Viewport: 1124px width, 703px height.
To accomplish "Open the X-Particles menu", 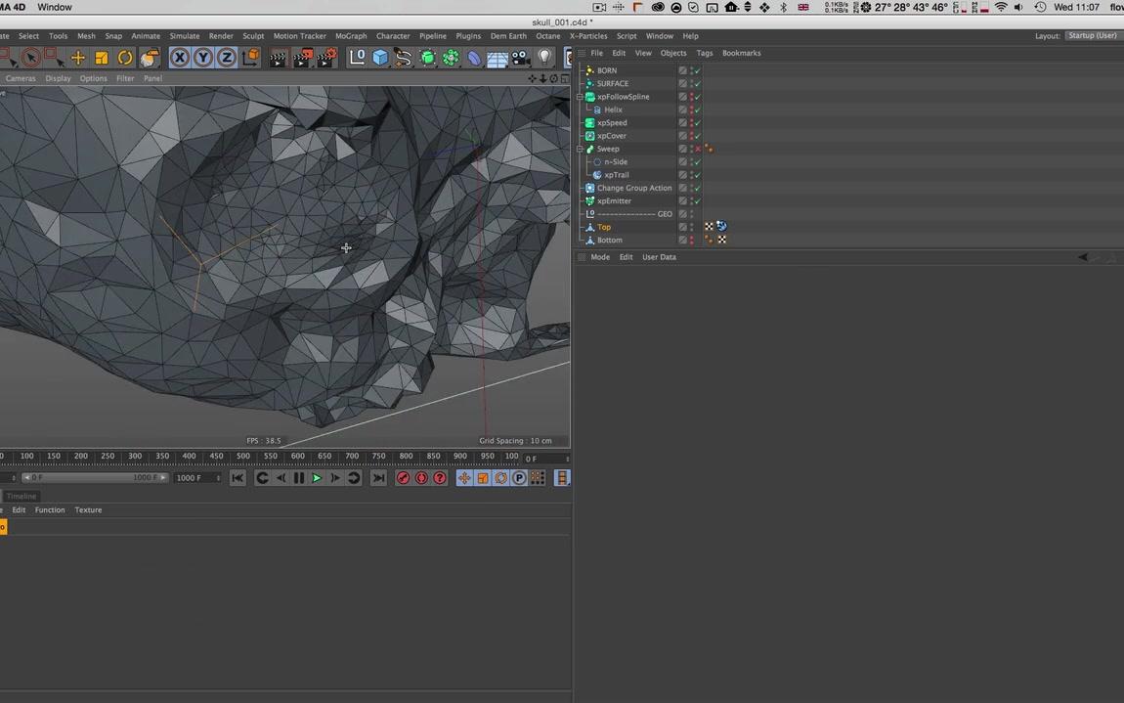I will (x=588, y=36).
